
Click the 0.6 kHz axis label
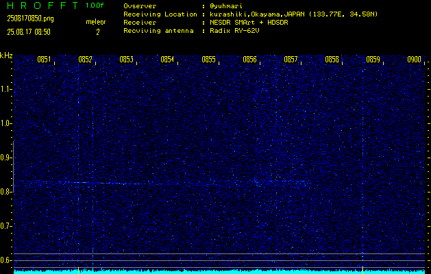pos(5,260)
